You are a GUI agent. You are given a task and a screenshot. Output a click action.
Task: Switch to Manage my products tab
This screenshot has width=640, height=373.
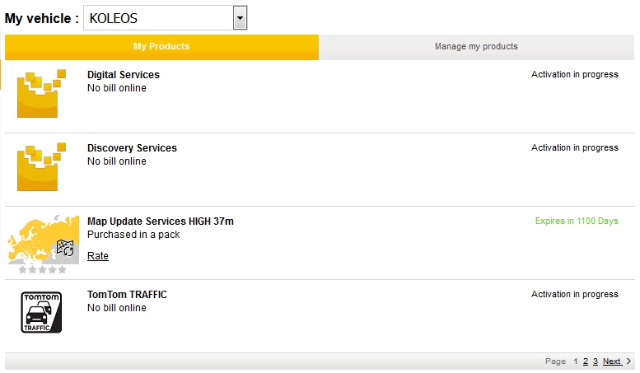pyautogui.click(x=476, y=47)
